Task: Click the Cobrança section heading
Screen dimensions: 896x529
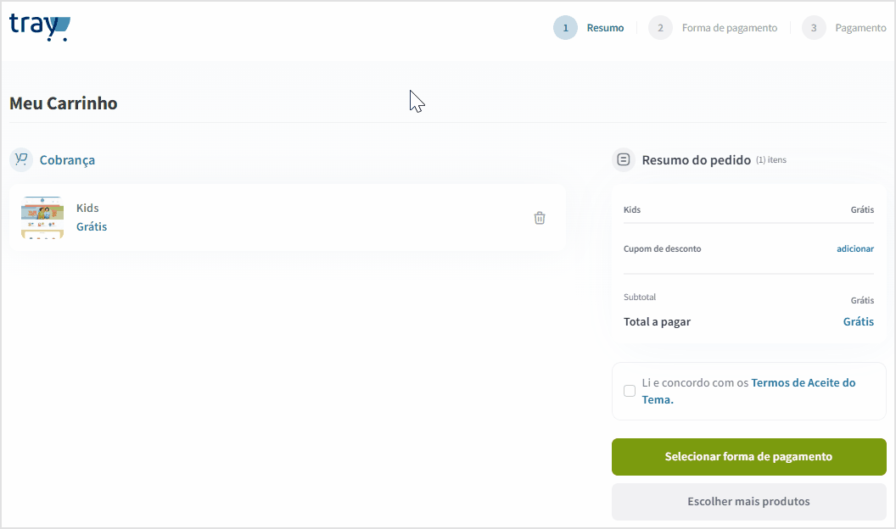Action: click(67, 160)
